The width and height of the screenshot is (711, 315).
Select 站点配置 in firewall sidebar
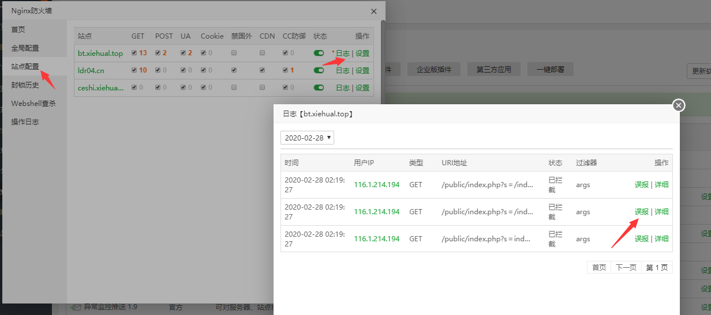(35, 66)
